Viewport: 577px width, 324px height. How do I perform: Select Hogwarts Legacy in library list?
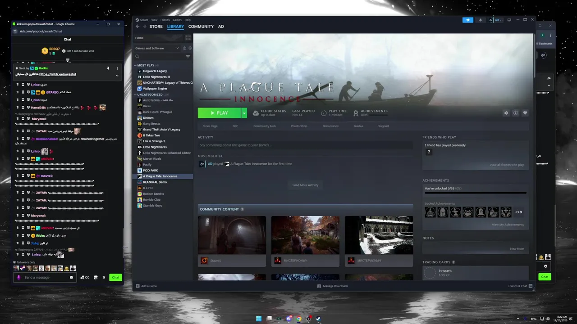155,71
